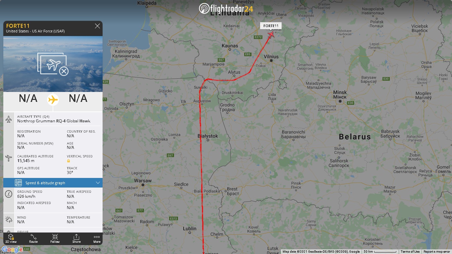Click the yellow airplane route icon
Viewport: 452px width, 254px height.
53,99
